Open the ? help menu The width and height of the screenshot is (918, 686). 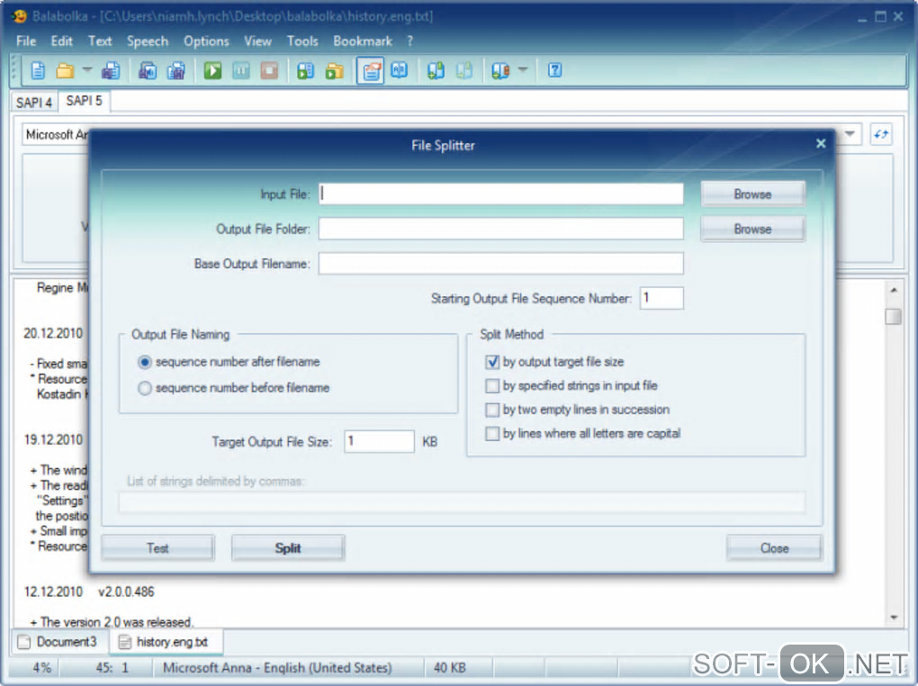[409, 41]
